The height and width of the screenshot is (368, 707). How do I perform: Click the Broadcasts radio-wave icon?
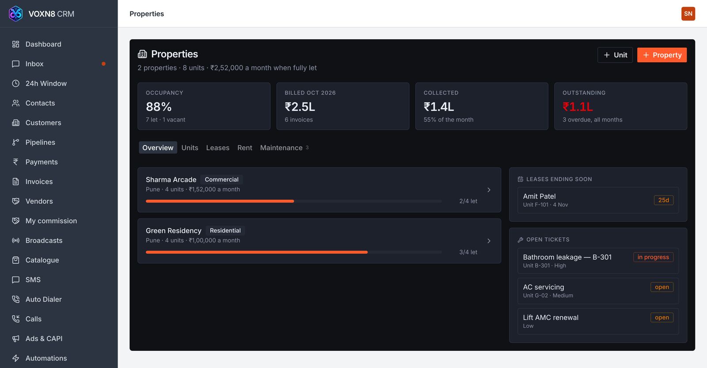coord(15,240)
